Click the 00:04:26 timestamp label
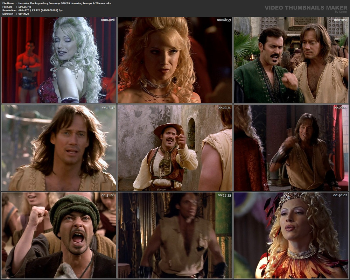The width and height of the screenshot is (350, 280). pyautogui.click(x=108, y=20)
